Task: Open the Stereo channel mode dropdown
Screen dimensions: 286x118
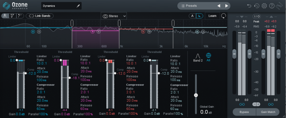Action: (114, 16)
